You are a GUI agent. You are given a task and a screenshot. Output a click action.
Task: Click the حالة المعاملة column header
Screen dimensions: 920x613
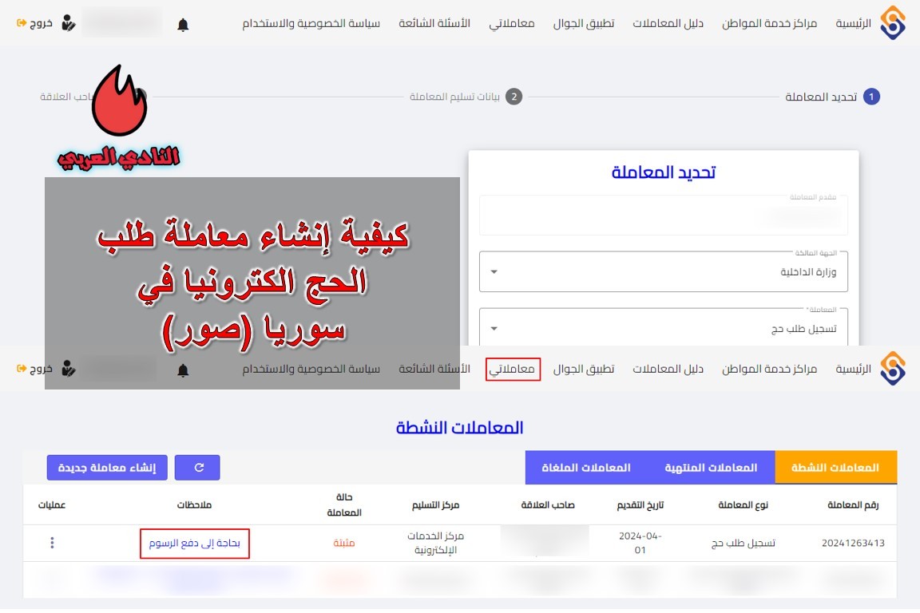click(344, 505)
